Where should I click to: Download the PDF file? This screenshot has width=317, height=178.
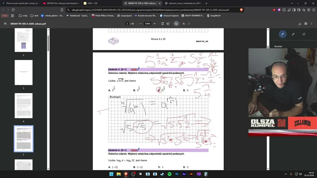tap(300, 24)
